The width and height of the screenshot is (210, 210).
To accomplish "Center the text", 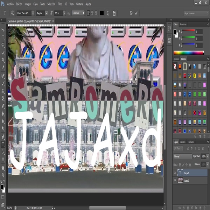I will tap(92, 13).
